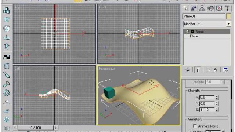Toggle the Noise modifier lightbulb

tap(187, 32)
